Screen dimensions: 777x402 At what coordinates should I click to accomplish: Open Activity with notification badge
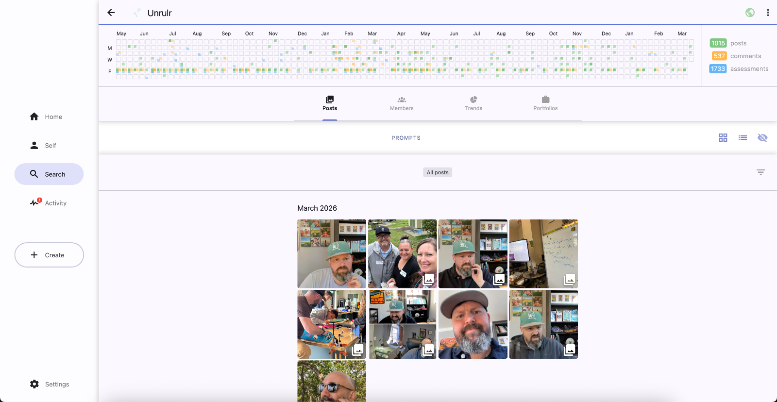coord(49,203)
